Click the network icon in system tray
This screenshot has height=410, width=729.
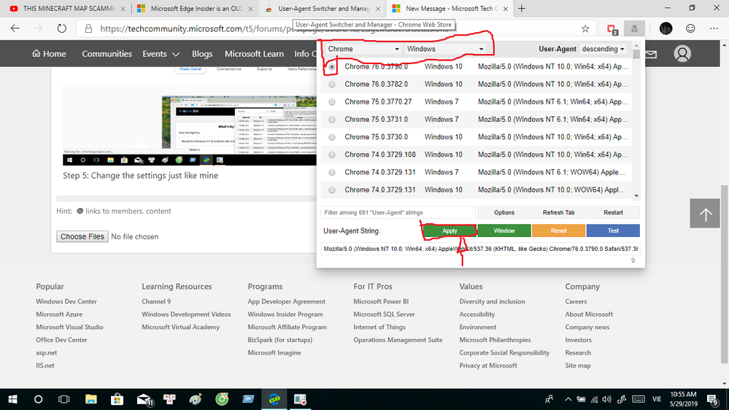tap(594, 399)
